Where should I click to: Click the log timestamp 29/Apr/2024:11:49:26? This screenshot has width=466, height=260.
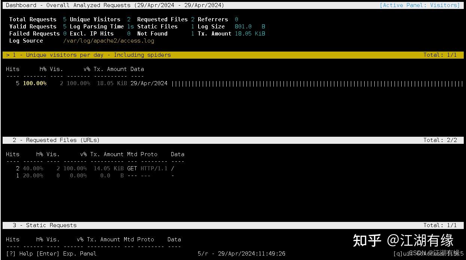click(x=251, y=253)
